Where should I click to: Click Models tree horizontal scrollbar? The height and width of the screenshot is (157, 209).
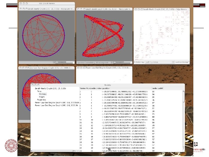pos(55,151)
